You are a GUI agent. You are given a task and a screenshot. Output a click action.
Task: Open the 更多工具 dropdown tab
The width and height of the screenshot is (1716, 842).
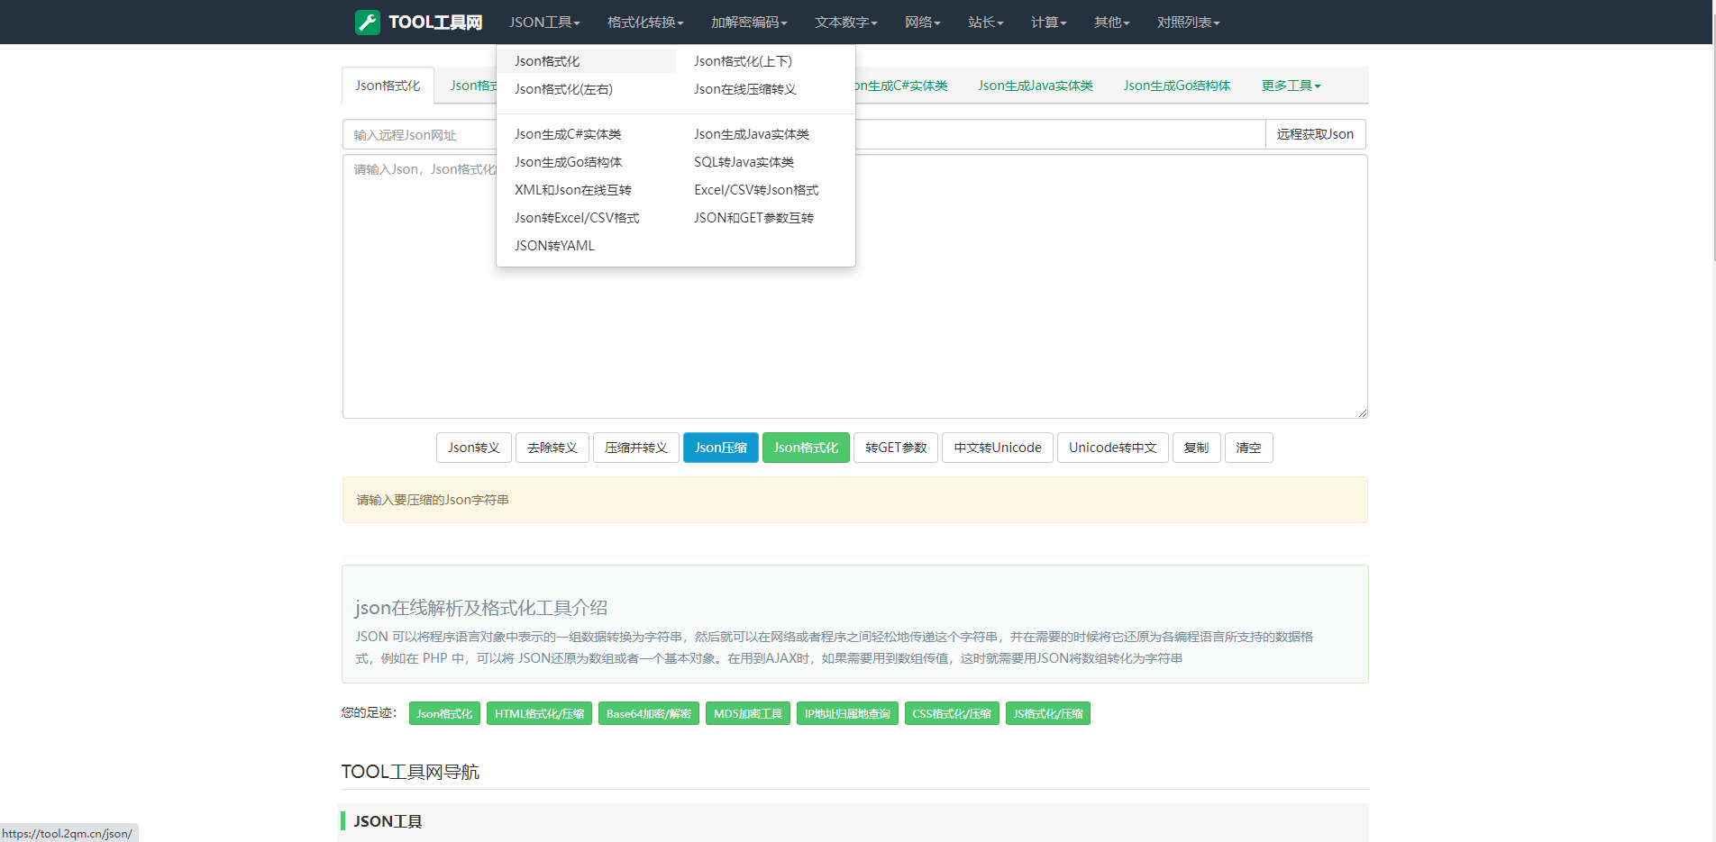1291,86
